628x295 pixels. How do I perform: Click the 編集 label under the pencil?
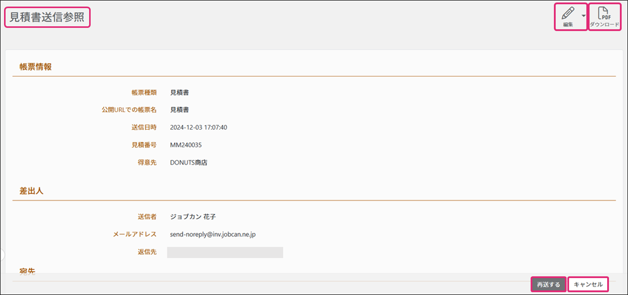(x=568, y=25)
